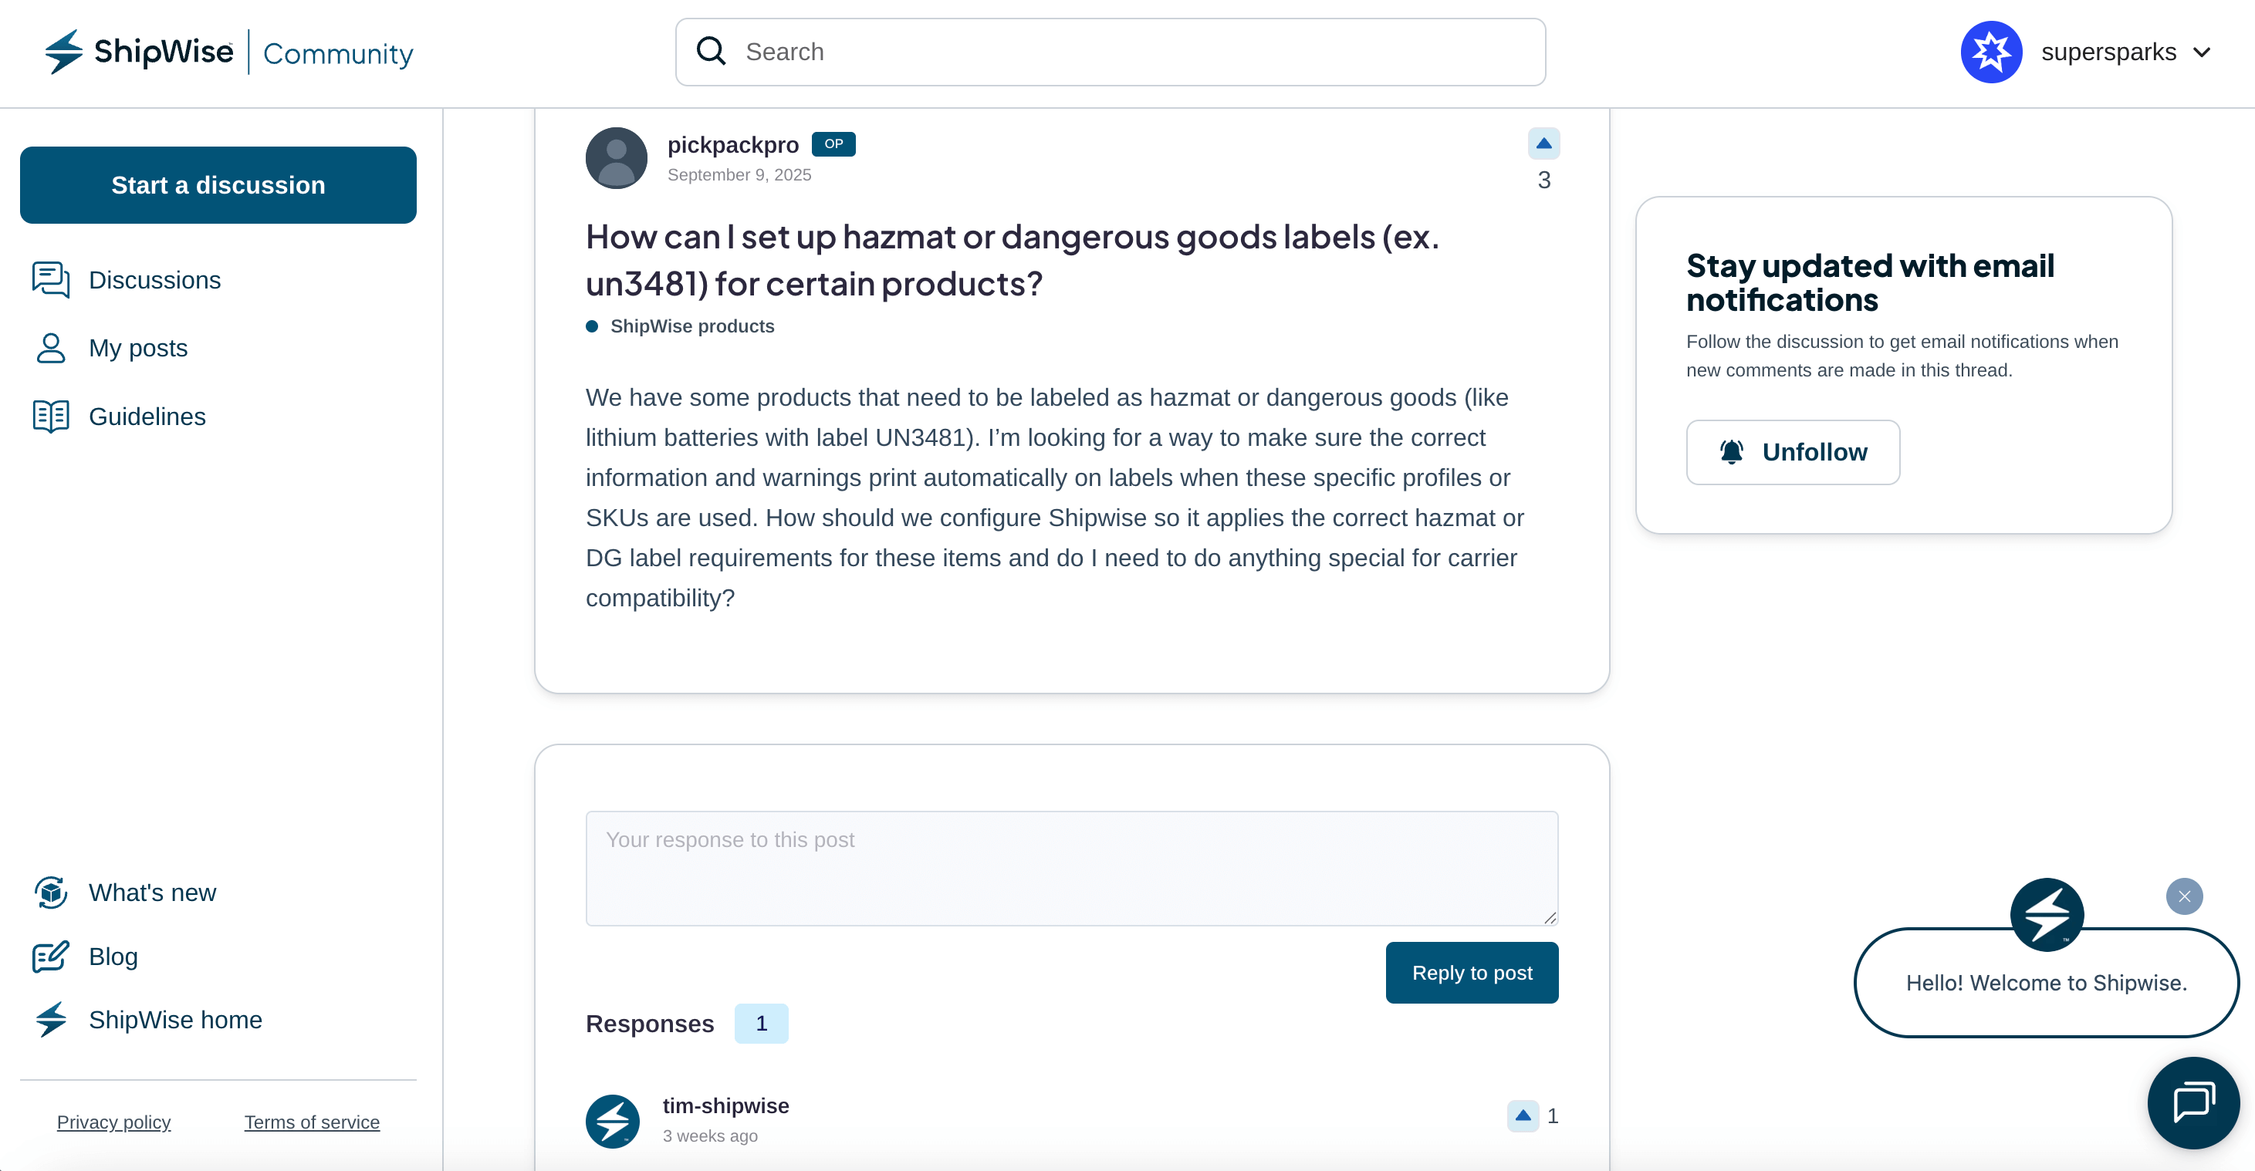Click pickpackpro's profile avatar

[x=617, y=158]
